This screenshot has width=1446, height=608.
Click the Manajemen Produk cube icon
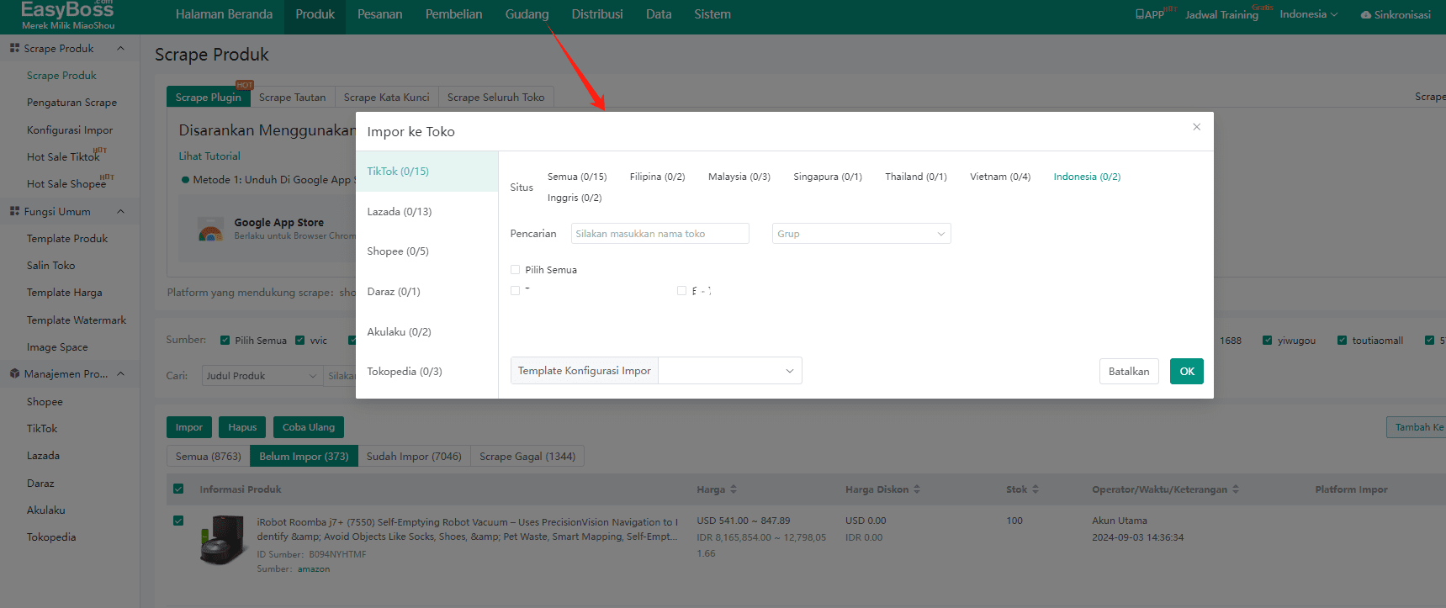point(14,373)
